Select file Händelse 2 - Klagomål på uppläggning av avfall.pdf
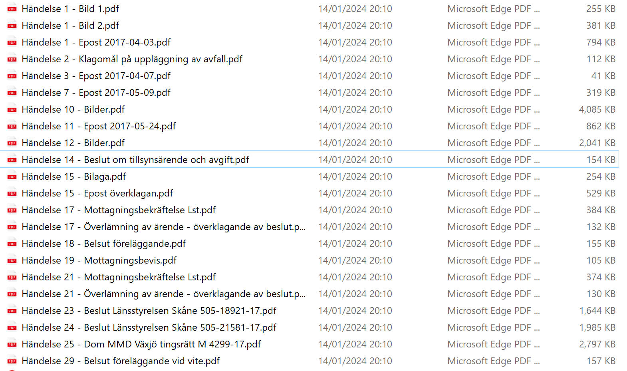Image resolution: width=627 pixels, height=371 pixels. click(132, 59)
